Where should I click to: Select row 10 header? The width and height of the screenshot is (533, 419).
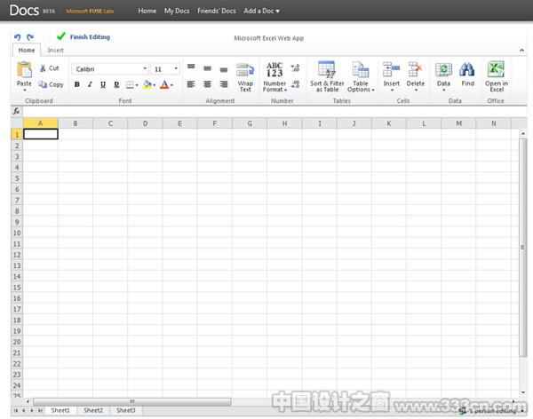pos(17,233)
